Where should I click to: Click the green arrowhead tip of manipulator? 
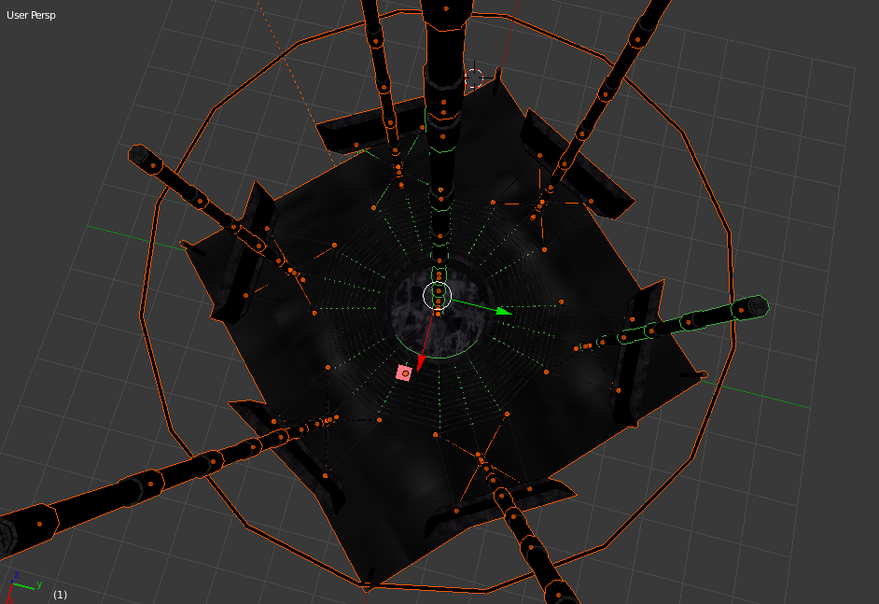click(x=505, y=312)
